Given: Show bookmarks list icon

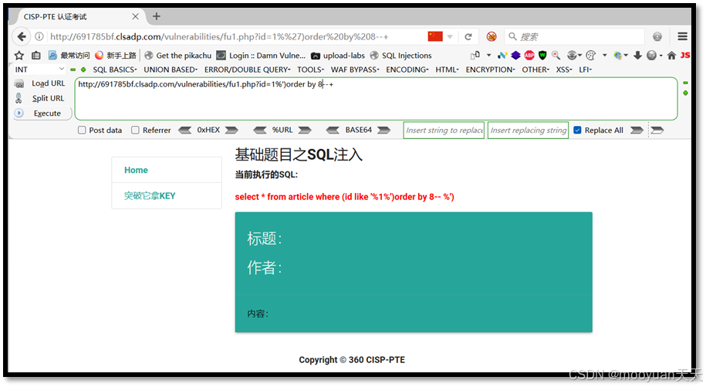Looking at the screenshot, I should [36, 56].
